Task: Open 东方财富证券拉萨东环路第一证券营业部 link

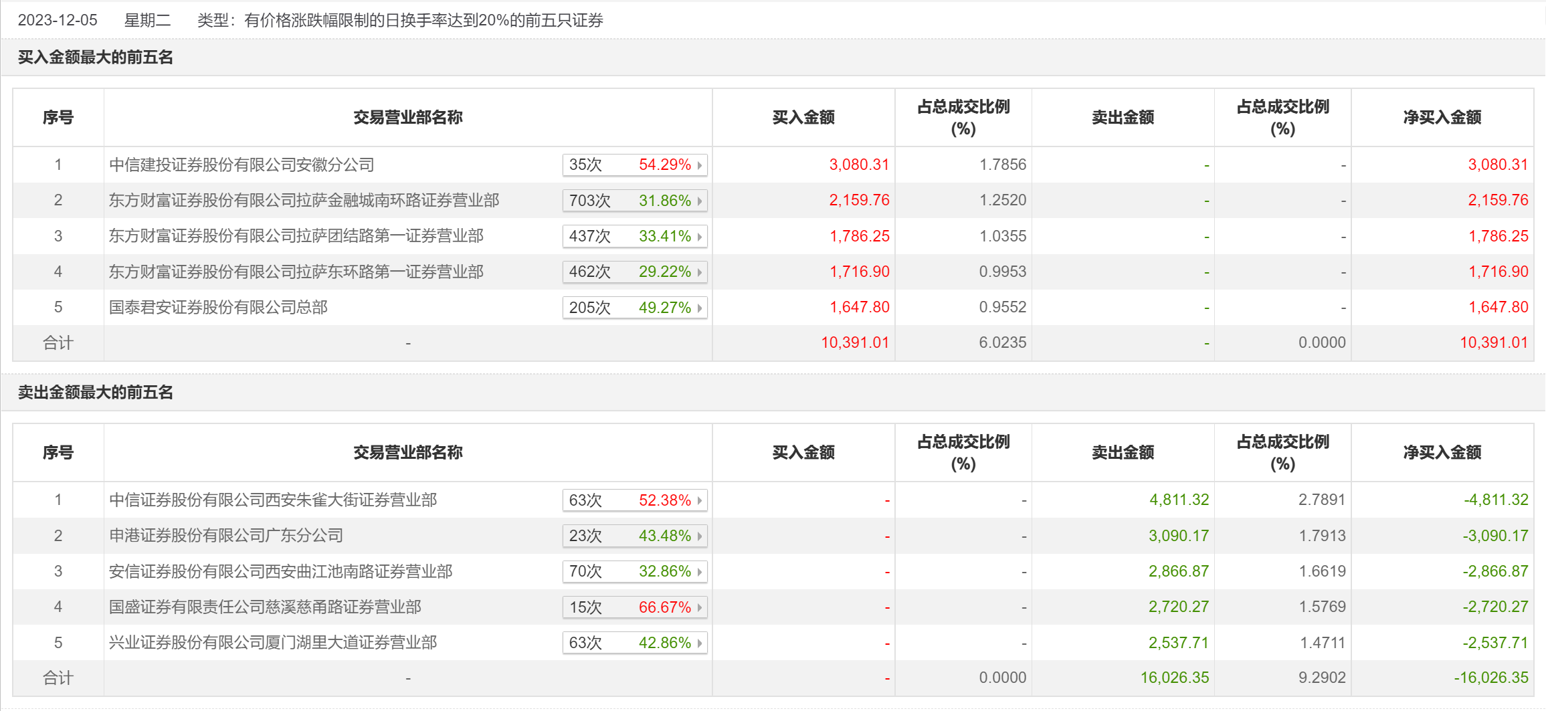Action: 296,272
